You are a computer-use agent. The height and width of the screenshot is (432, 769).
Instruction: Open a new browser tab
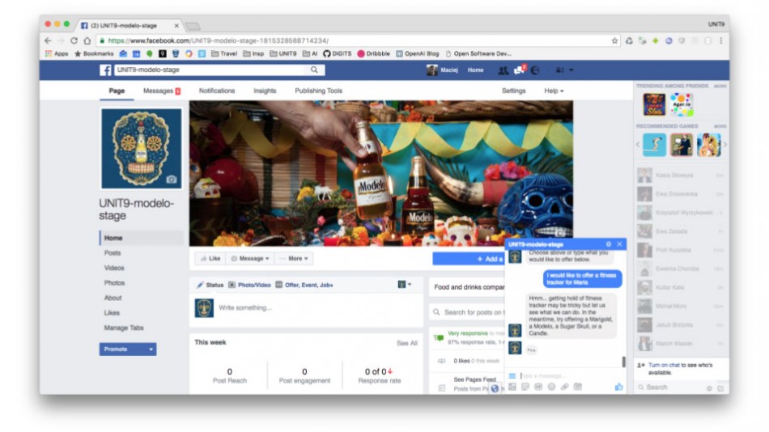click(x=193, y=26)
